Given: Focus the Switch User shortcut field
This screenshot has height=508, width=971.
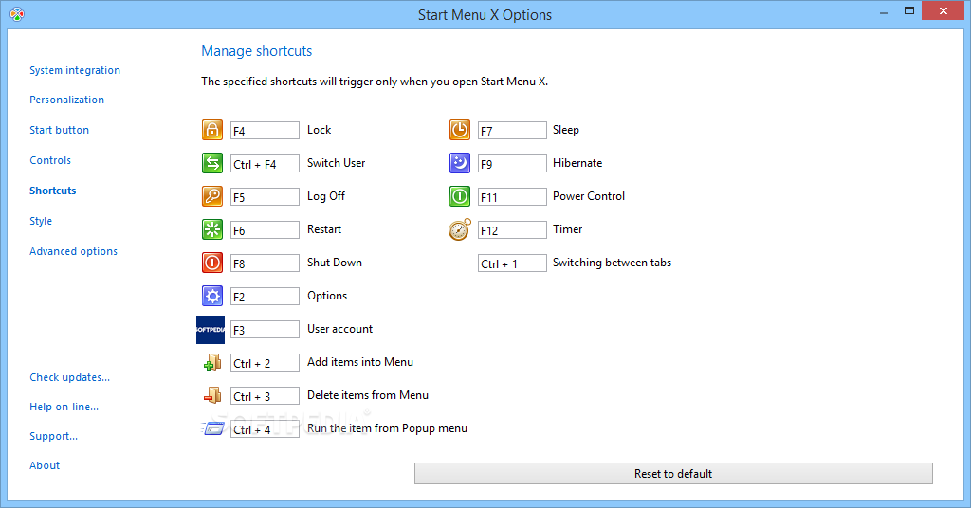Looking at the screenshot, I should [265, 163].
